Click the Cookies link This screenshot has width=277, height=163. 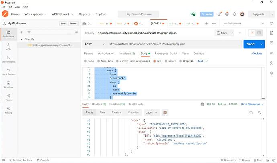click(257, 53)
